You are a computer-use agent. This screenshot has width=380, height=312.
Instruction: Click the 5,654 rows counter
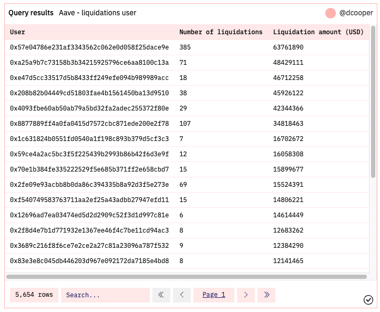34,295
